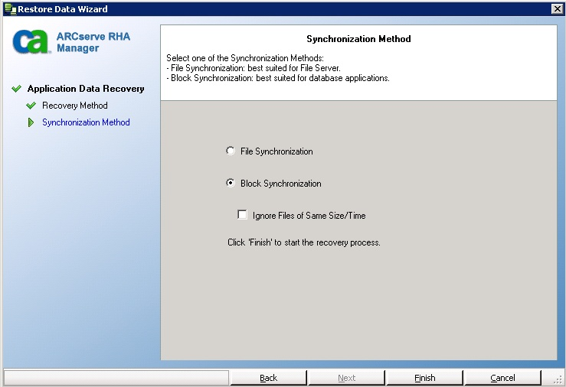The image size is (566, 387).
Task: Select the File Synchronization radio button
Action: click(231, 151)
